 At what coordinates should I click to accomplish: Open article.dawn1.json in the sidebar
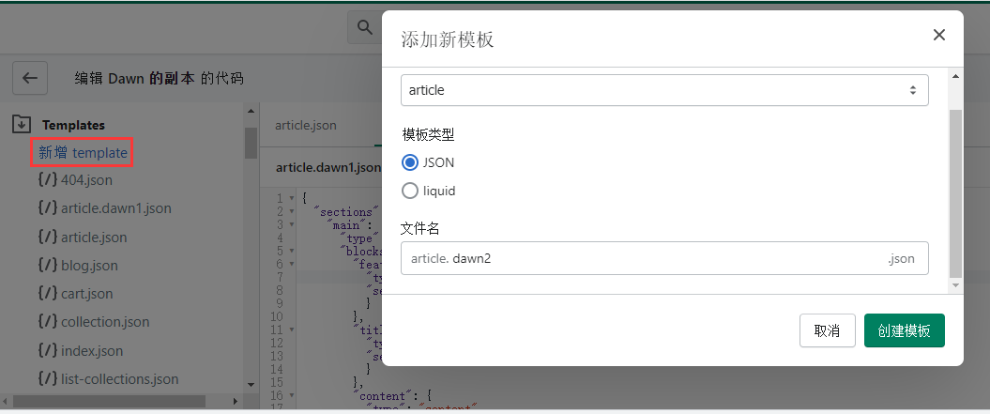coord(115,208)
